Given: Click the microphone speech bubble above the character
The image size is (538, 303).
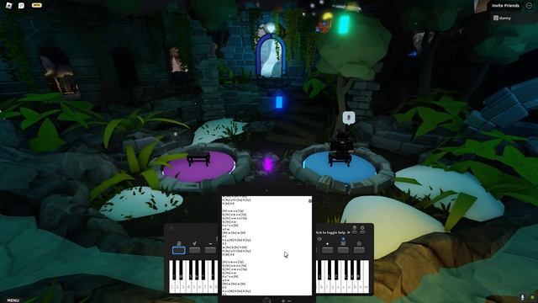Looking at the screenshot, I should 349,118.
